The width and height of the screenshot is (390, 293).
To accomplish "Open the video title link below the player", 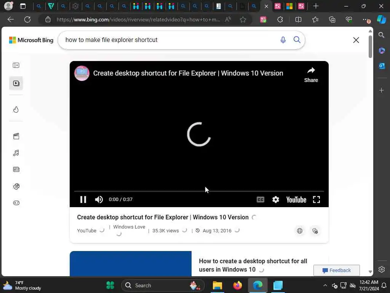I will 163,217.
